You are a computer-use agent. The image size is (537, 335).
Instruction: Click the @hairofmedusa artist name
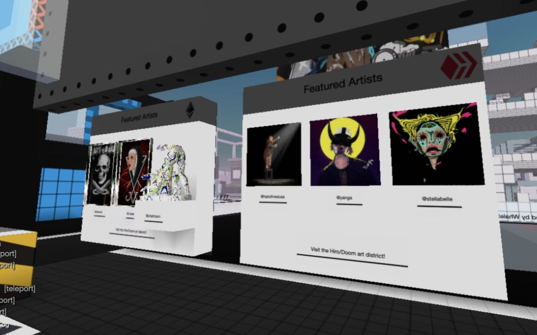tap(273, 197)
